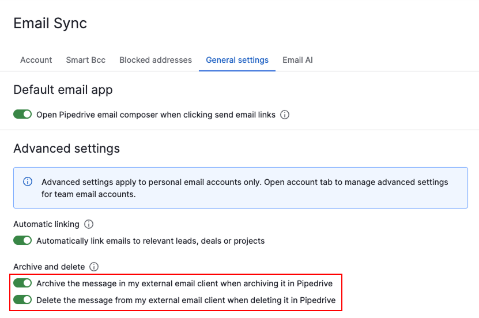Click the info icon next to Archive and delete
Viewport: 479px width, 318px height.
[x=94, y=267]
